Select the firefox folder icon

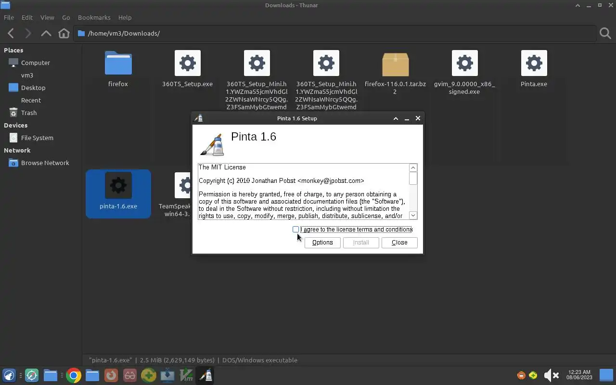tap(118, 63)
